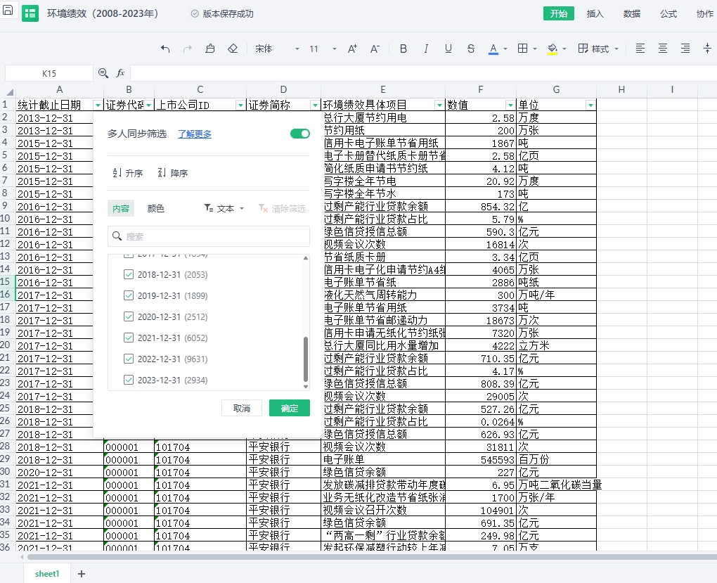Decrease font size with A- icon
This screenshot has height=583, width=717.
(375, 49)
